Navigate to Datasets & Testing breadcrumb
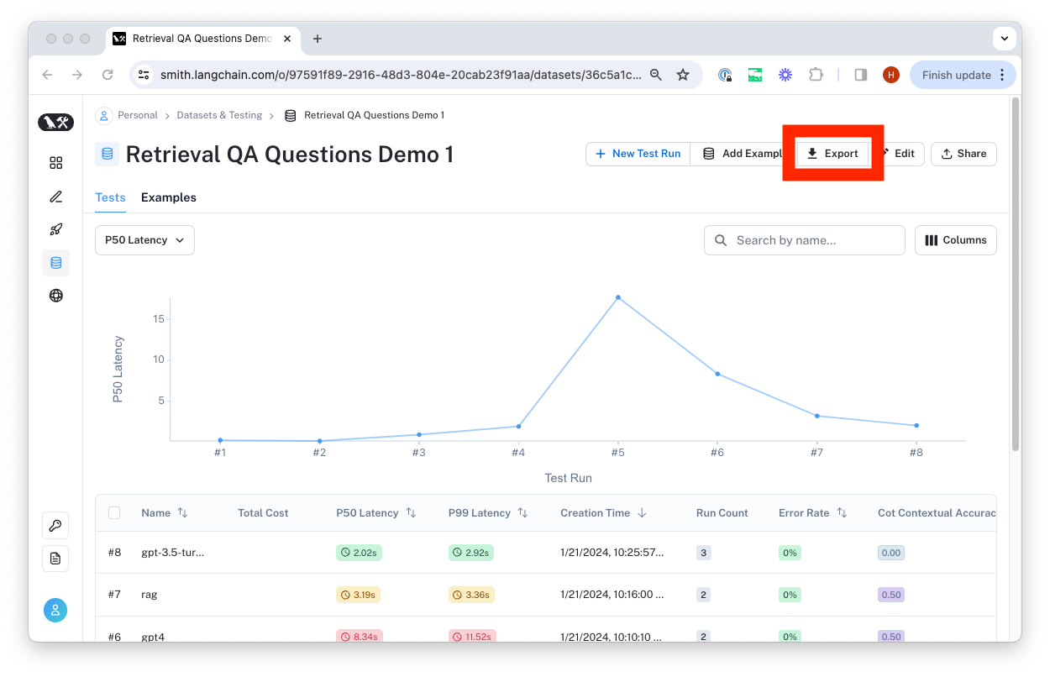This screenshot has width=1050, height=677. click(x=219, y=115)
